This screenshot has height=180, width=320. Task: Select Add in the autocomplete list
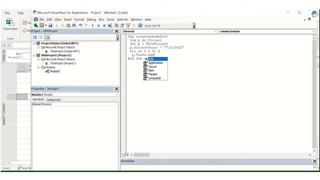pyautogui.click(x=155, y=59)
